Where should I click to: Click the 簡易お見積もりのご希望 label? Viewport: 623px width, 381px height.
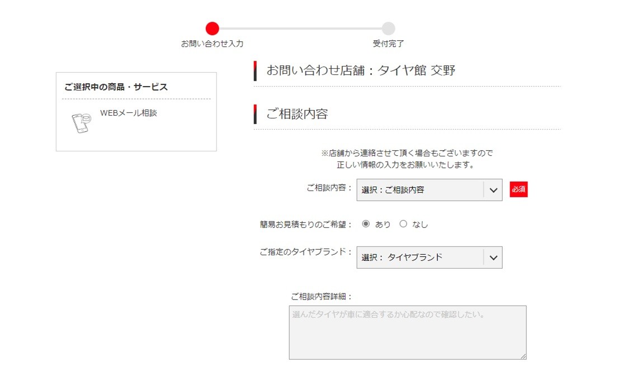[x=306, y=225]
